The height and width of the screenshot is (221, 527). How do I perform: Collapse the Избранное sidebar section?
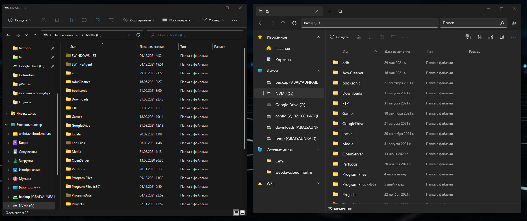click(x=318, y=37)
